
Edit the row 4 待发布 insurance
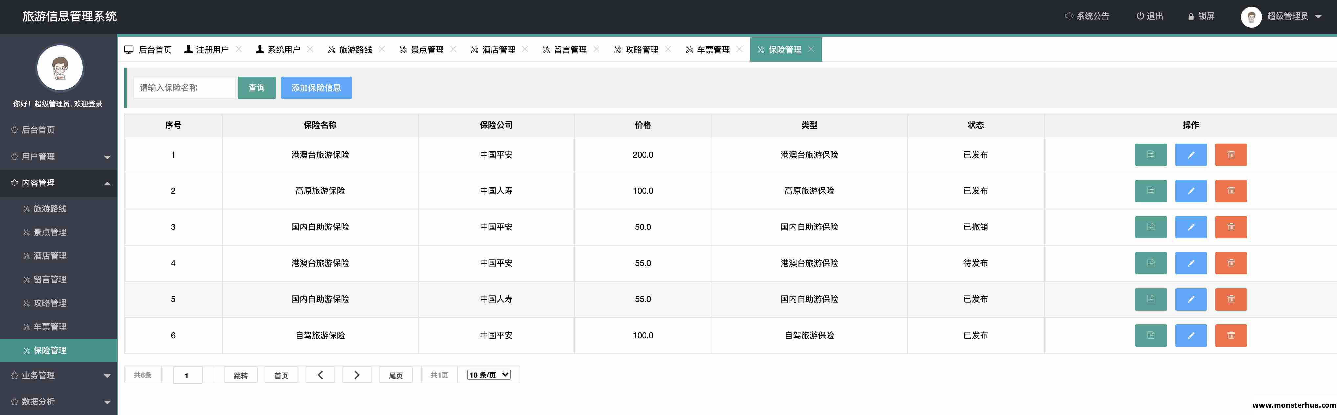tap(1190, 263)
